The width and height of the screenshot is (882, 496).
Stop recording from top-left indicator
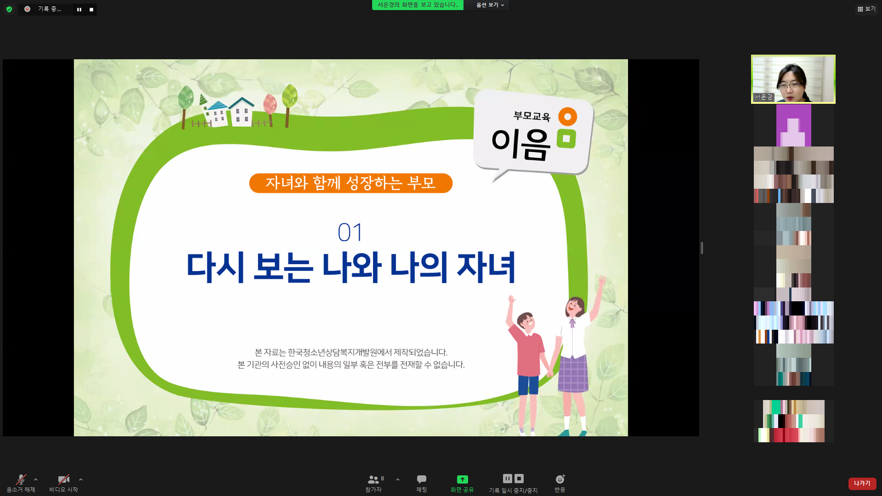coord(91,10)
